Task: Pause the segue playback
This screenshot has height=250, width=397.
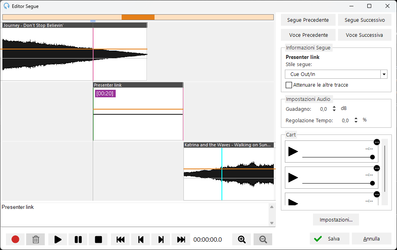Action: click(78, 239)
